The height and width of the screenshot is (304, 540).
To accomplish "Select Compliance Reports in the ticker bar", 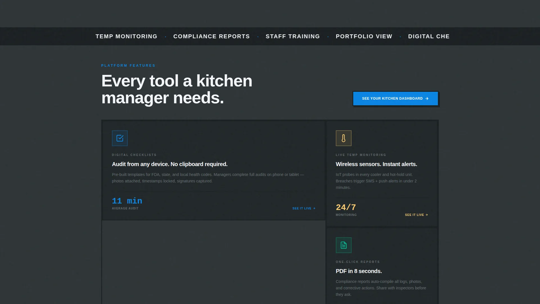I will (x=211, y=37).
